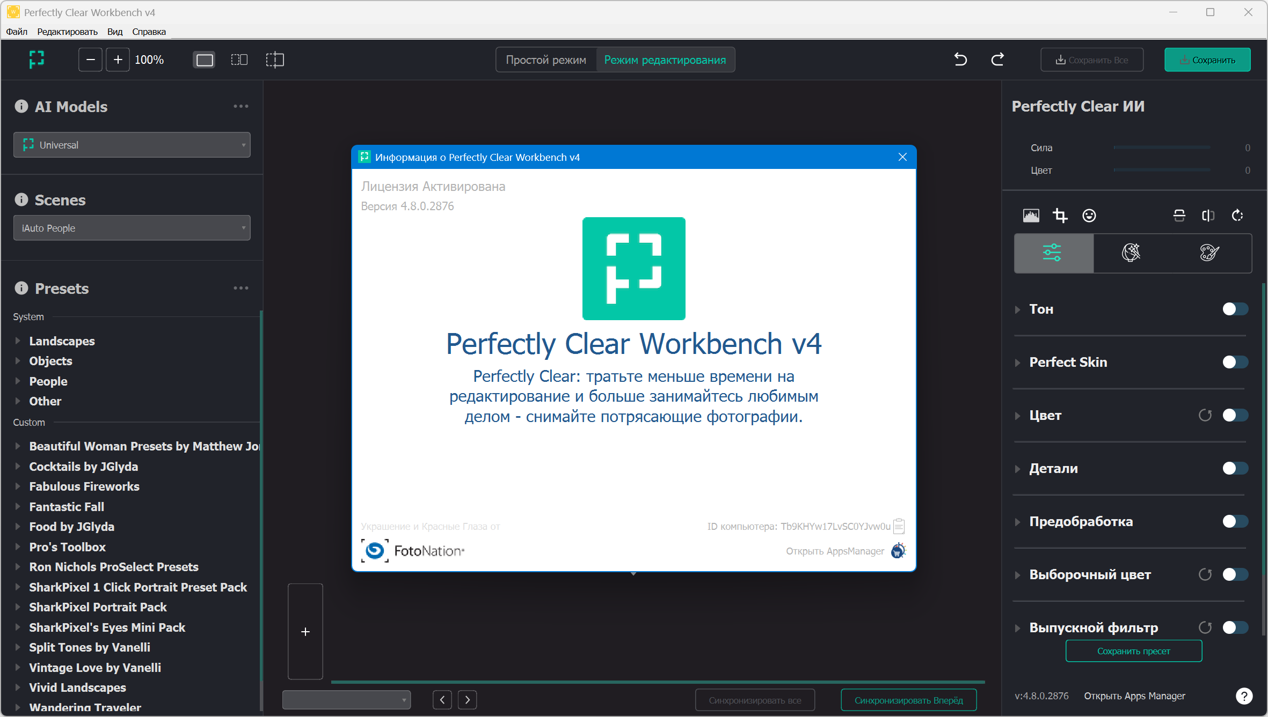Open the Справка menu
The height and width of the screenshot is (717, 1268).
149,32
